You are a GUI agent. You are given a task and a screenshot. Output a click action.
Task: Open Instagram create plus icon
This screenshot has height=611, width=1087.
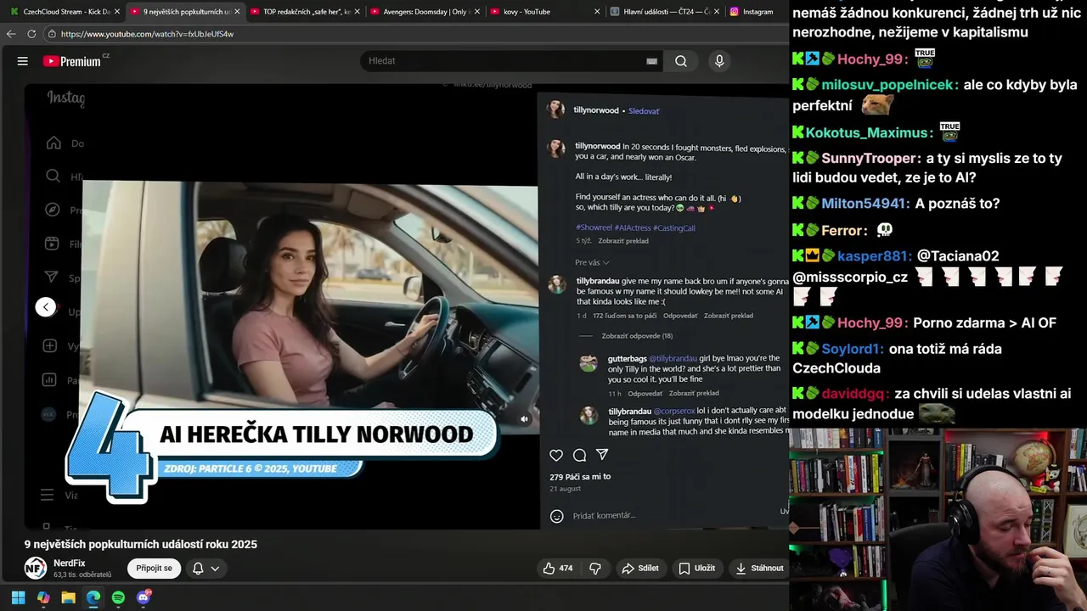(x=50, y=346)
